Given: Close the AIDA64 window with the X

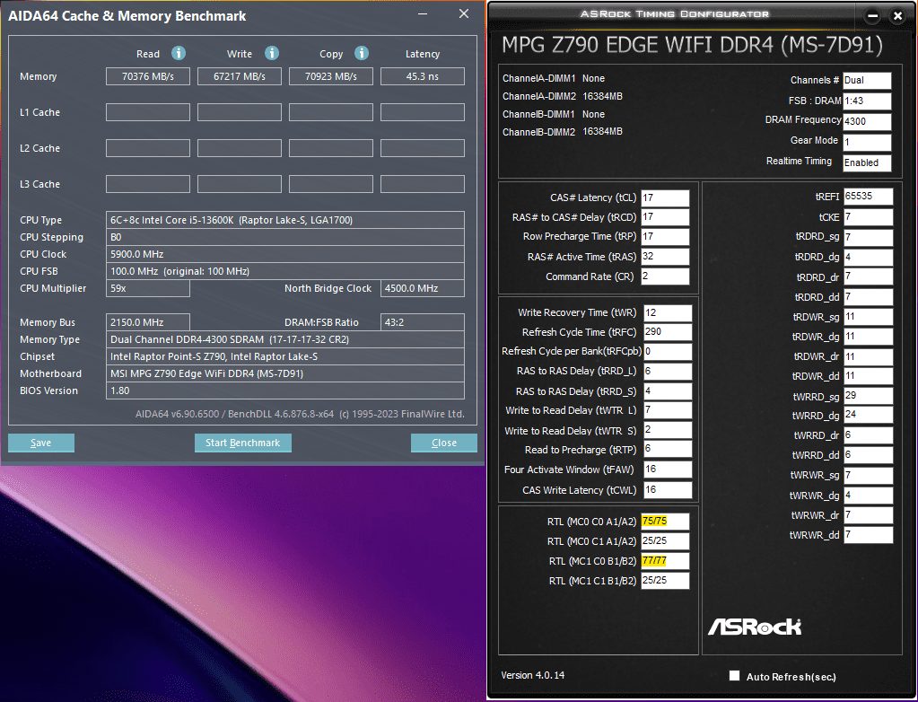Looking at the screenshot, I should coord(464,13).
